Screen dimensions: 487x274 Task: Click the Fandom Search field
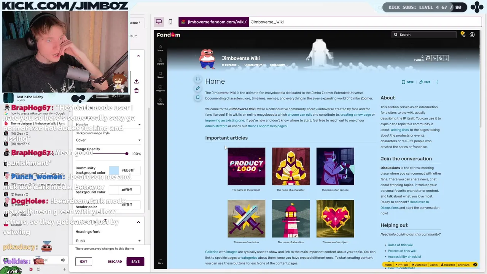[x=424, y=35]
